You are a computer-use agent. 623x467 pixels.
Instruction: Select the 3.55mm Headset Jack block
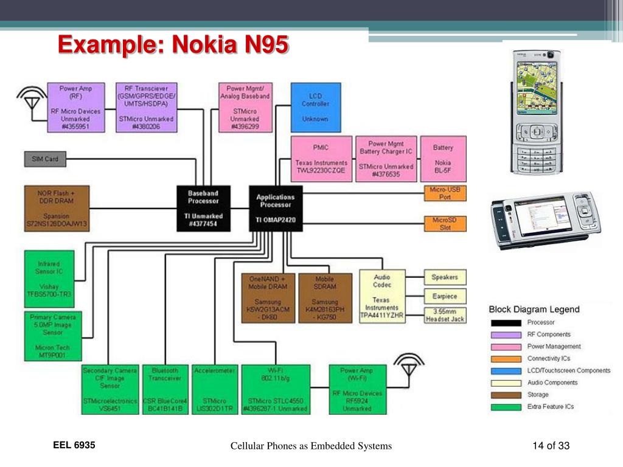[445, 316]
